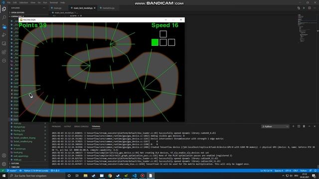Open the Terminal menu
319x179 pixels.
click(54, 2)
